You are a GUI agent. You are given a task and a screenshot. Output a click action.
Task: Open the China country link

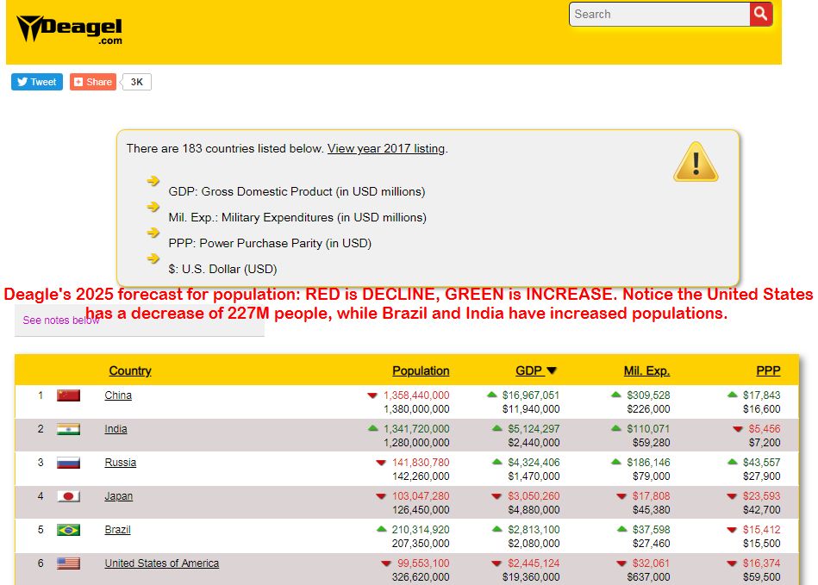(118, 395)
